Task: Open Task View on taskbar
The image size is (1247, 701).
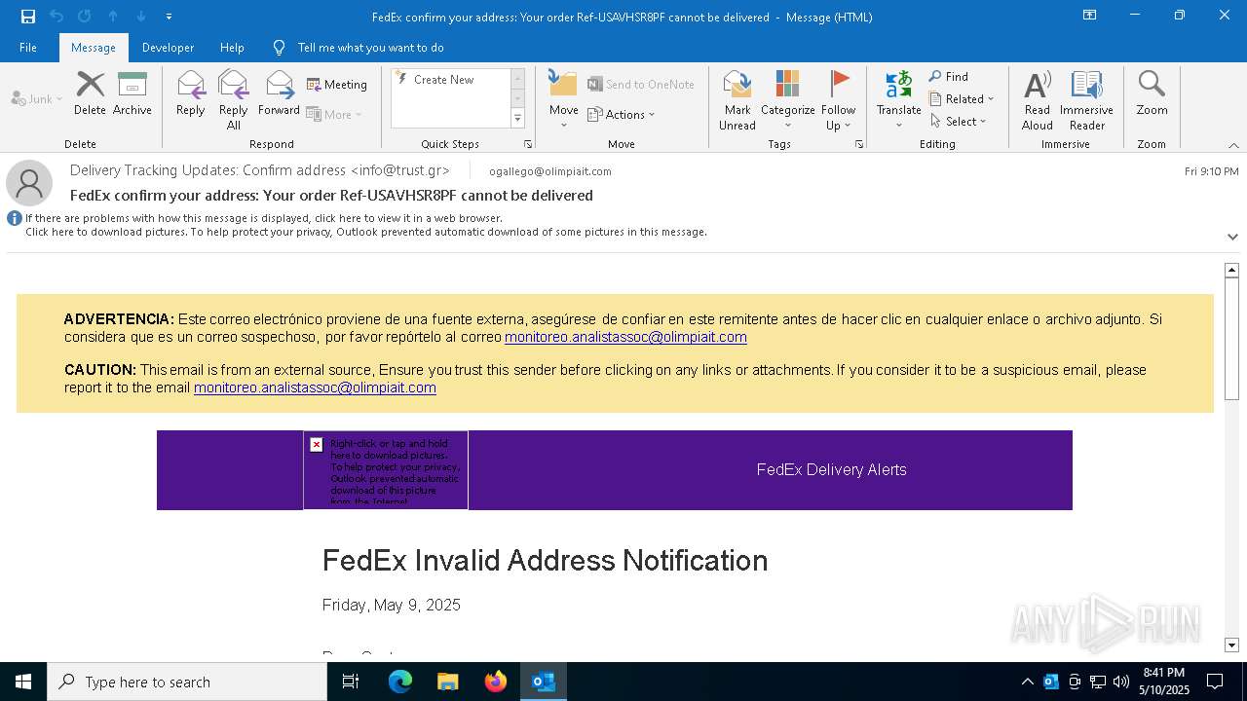Action: (351, 682)
